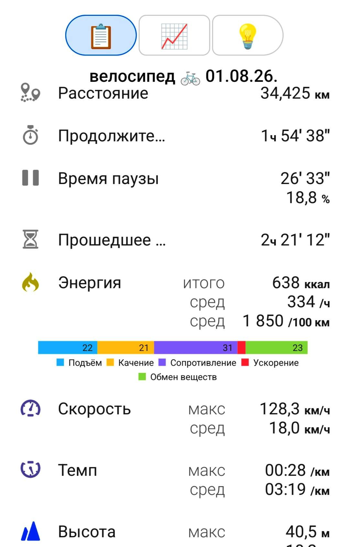349x547 pixels.
Task: Tap the flame energy icon
Action: coord(30,282)
